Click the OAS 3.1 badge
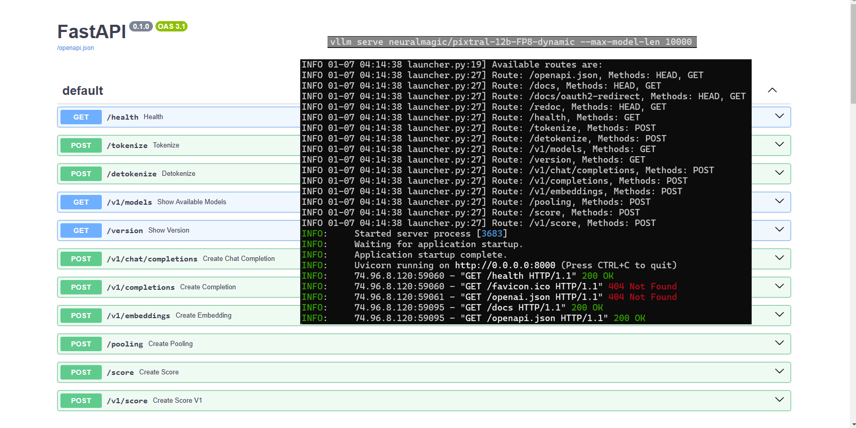 click(172, 26)
